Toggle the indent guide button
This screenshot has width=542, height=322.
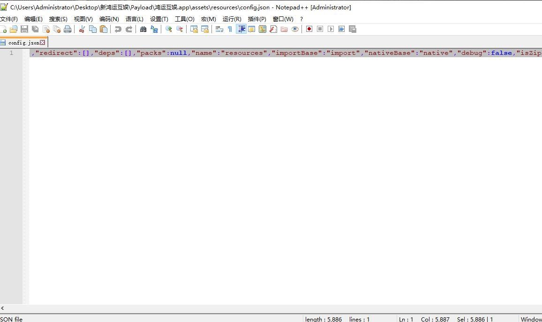pyautogui.click(x=241, y=29)
